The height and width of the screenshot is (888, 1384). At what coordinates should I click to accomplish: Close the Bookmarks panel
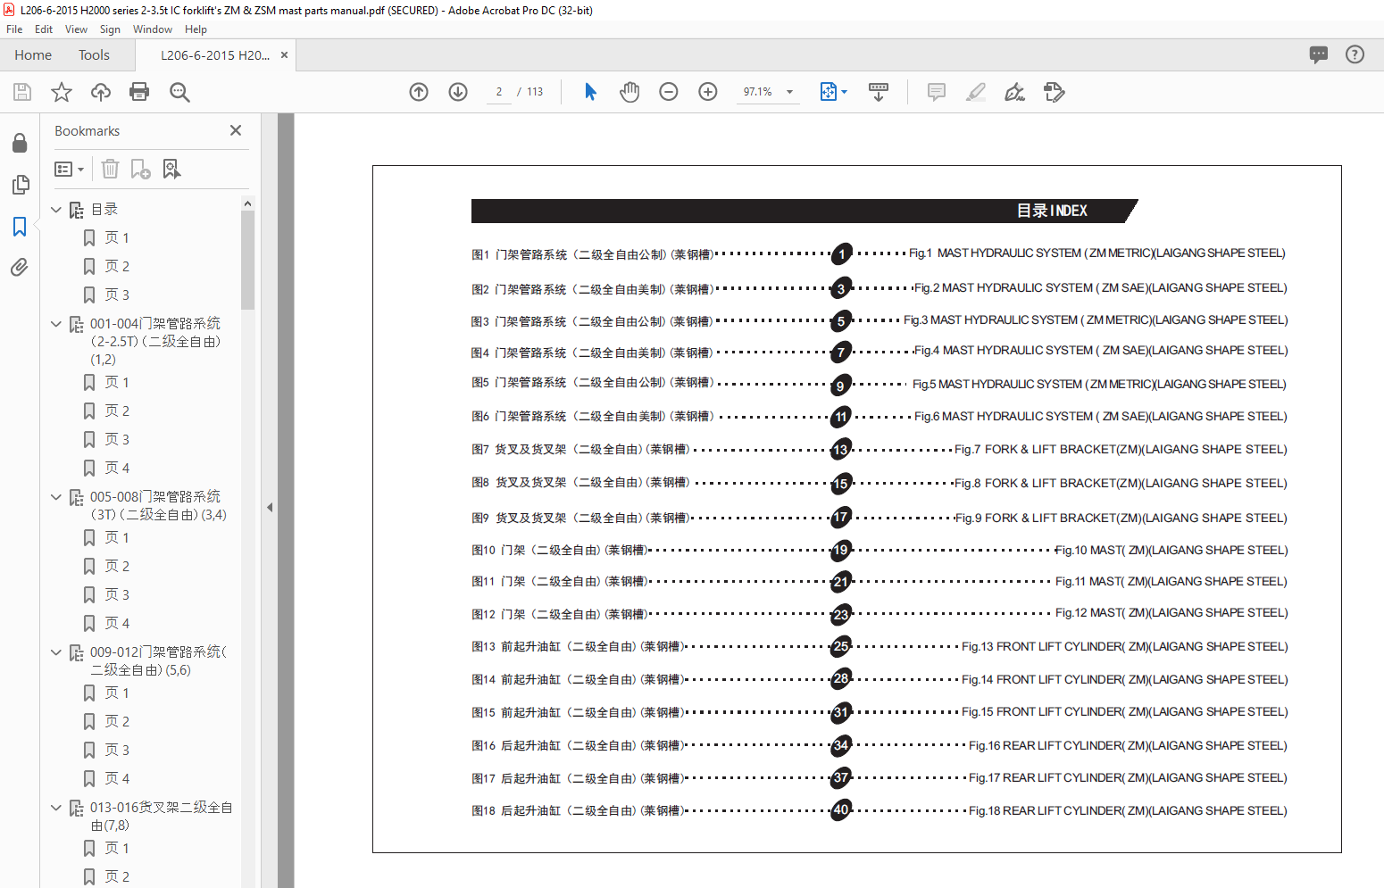coord(236,130)
